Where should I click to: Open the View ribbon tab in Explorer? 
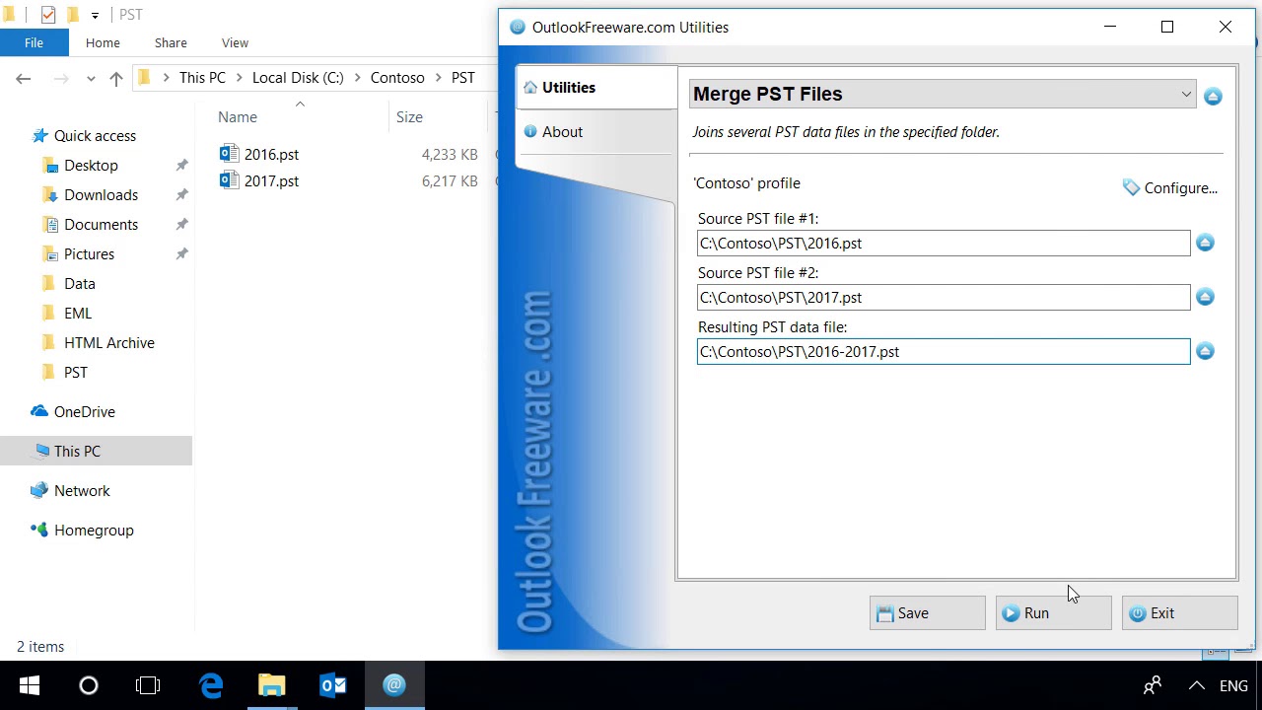(235, 42)
